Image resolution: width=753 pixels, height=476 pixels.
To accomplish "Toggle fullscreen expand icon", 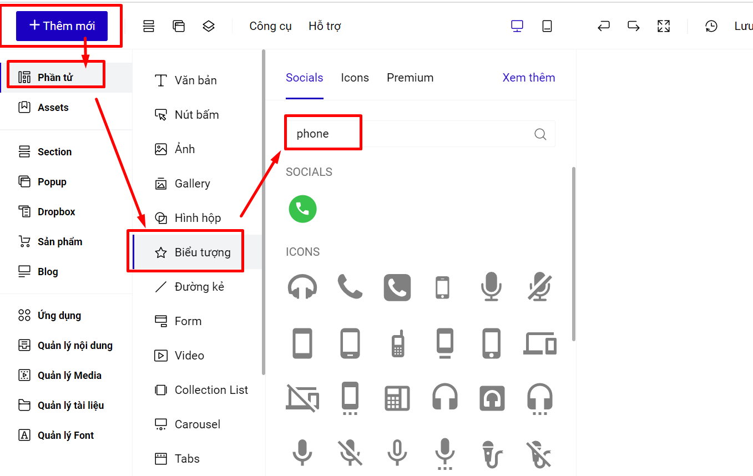I will [x=664, y=26].
